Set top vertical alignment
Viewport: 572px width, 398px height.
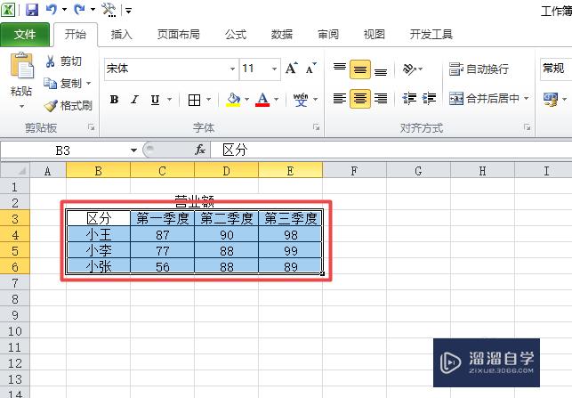340,69
